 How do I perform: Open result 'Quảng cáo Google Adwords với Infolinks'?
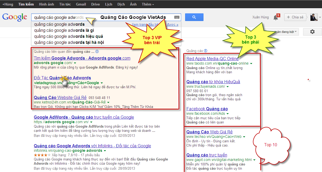click(92, 146)
